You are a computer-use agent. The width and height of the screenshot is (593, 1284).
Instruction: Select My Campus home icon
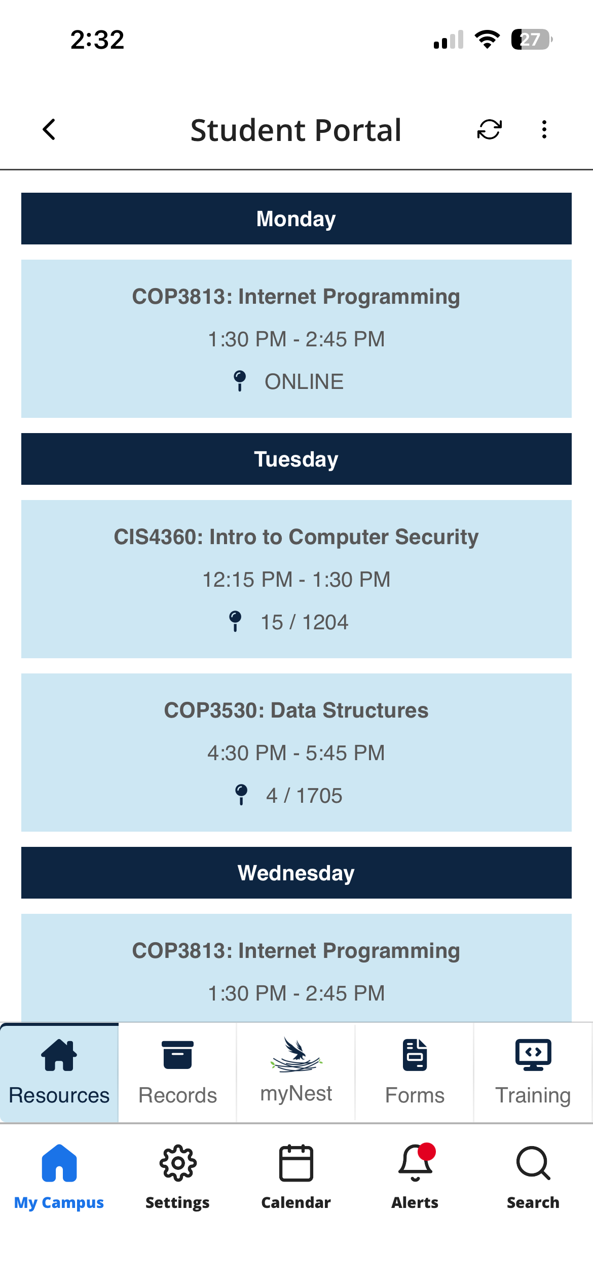(59, 1166)
